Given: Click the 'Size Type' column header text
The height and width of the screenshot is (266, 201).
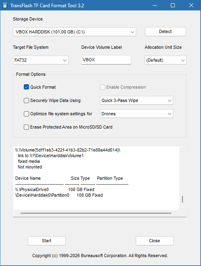Looking at the screenshot, I should [80, 178].
